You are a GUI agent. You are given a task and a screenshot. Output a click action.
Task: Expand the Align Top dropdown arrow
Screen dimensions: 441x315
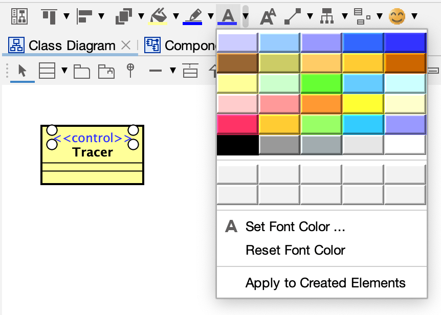click(x=67, y=16)
